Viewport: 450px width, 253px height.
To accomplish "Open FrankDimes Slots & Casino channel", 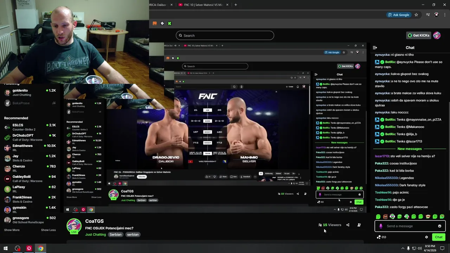I will click(30, 199).
